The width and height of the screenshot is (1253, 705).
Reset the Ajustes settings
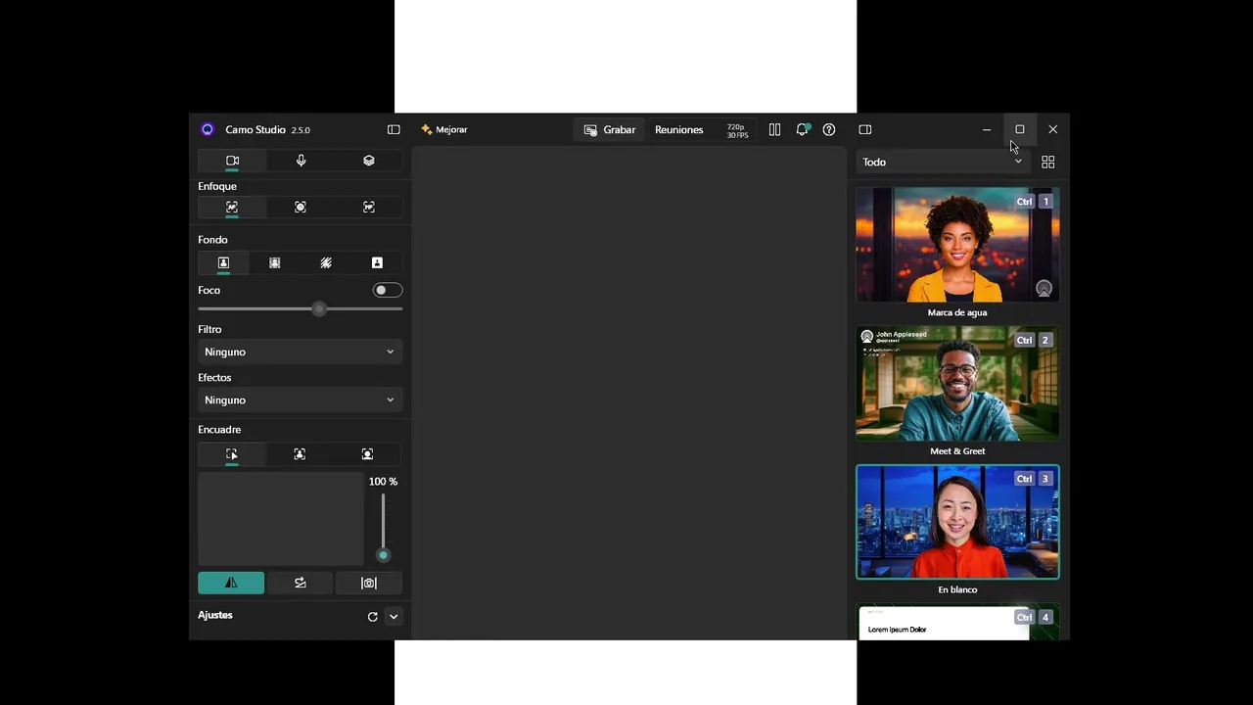coord(372,617)
